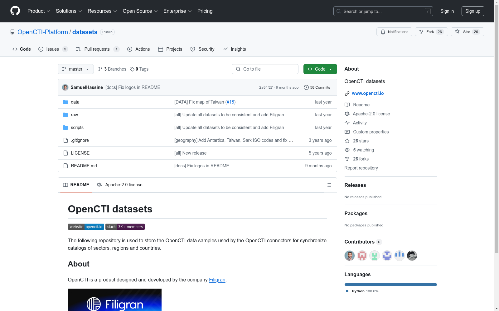
Task: Switch to the Issues tab
Action: click(x=53, y=49)
